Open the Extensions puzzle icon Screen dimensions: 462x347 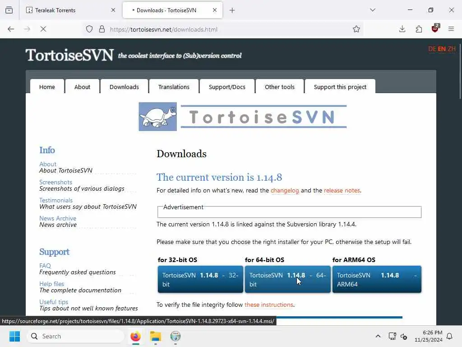[x=419, y=29]
